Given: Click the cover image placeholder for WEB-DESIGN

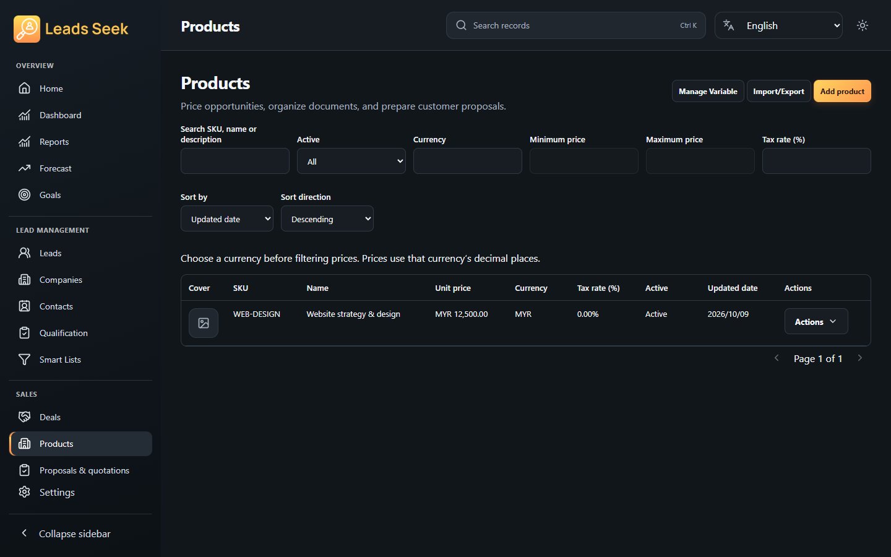Looking at the screenshot, I should click(x=204, y=323).
